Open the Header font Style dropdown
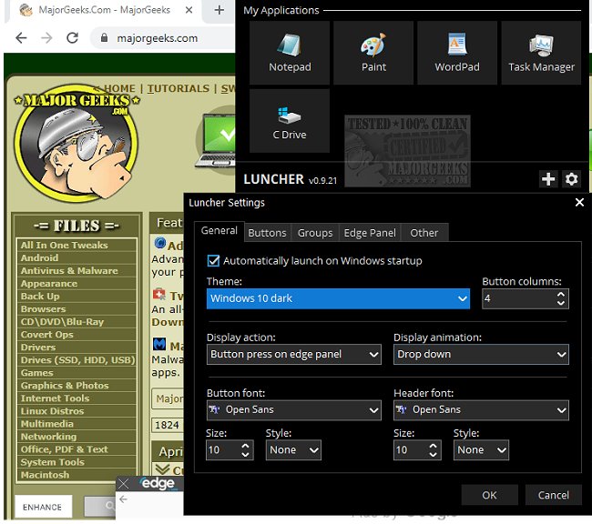This screenshot has width=592, height=524. pyautogui.click(x=481, y=449)
